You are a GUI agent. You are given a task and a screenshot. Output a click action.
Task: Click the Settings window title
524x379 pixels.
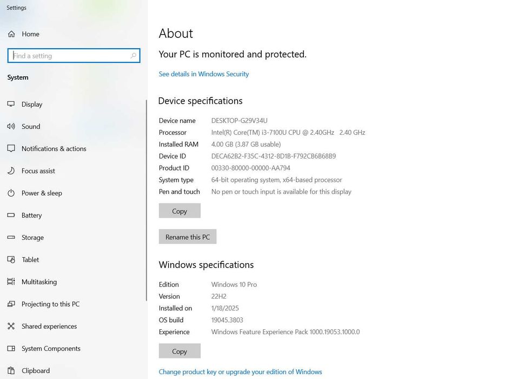tap(16, 8)
